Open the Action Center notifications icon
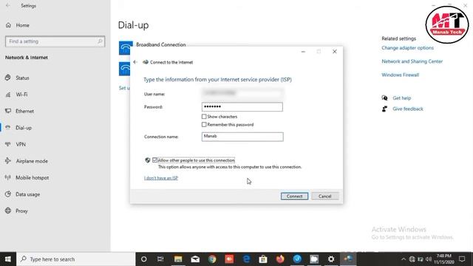Viewport: 473px width, 266px height. (x=462, y=259)
